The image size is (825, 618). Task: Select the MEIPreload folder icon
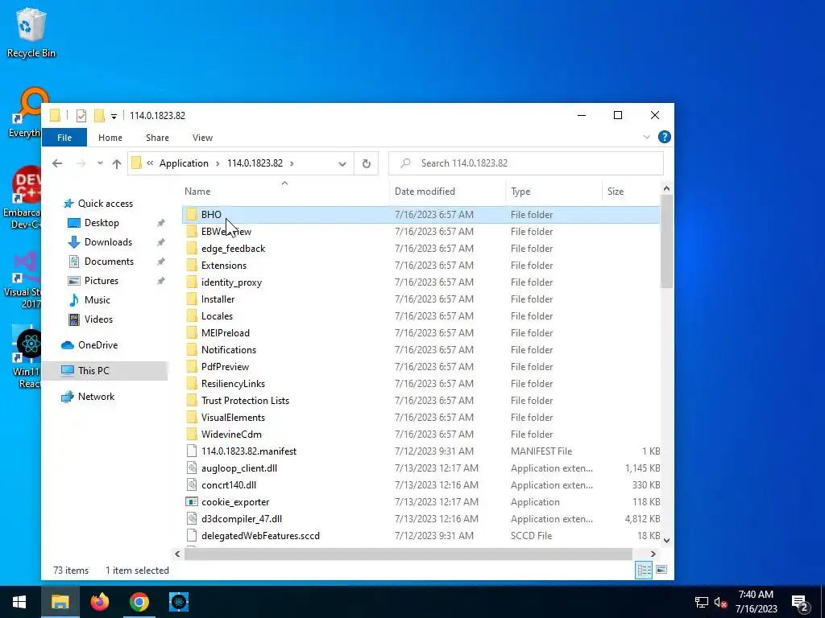(192, 333)
